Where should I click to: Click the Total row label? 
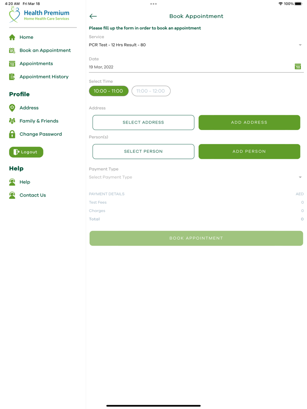[x=94, y=219]
